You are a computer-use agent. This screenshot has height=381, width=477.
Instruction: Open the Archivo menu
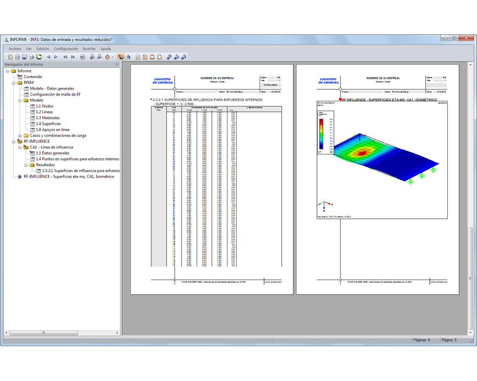coord(15,49)
